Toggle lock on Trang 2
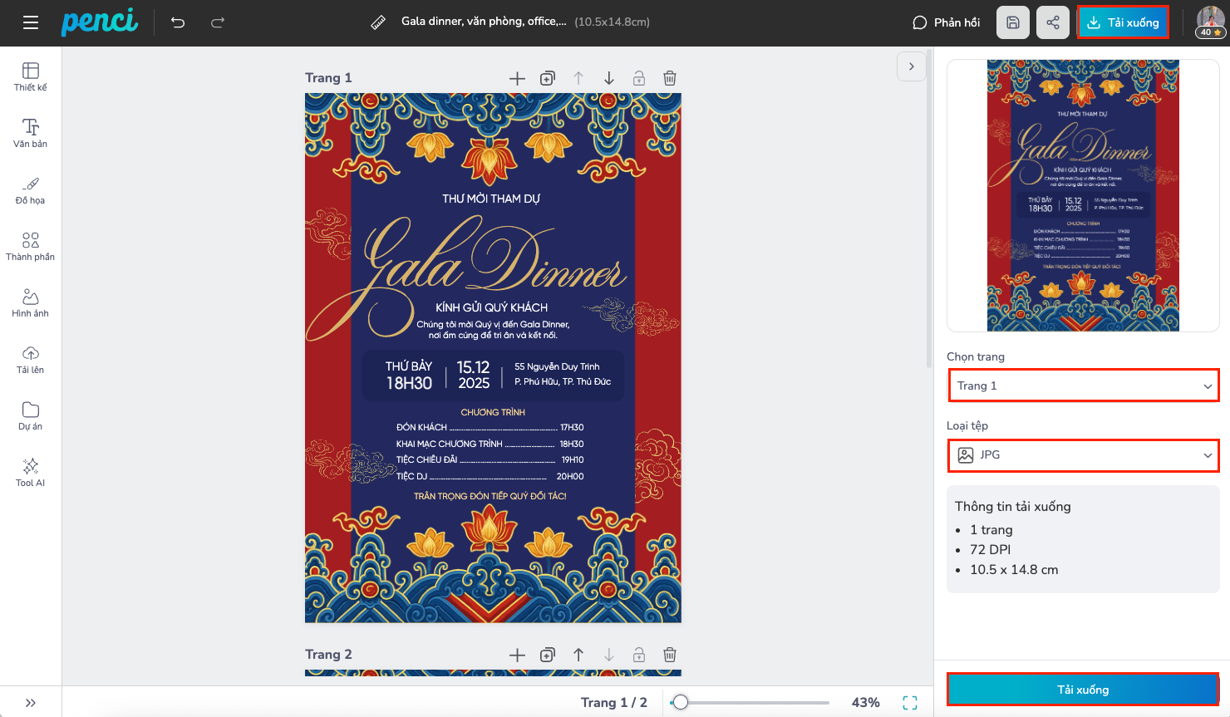This screenshot has width=1230, height=717. click(x=638, y=655)
